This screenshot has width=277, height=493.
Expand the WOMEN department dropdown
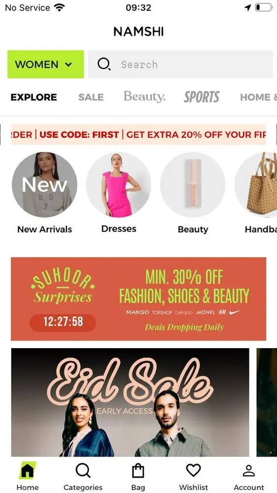click(45, 64)
